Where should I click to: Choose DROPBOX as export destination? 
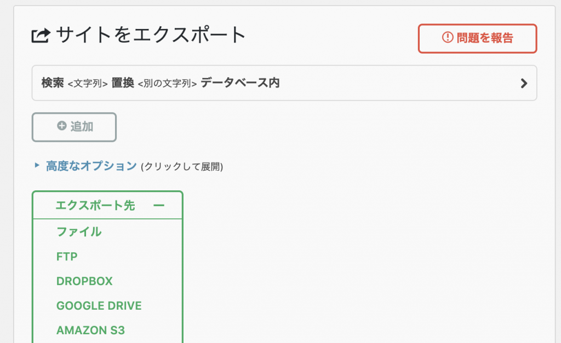84,281
